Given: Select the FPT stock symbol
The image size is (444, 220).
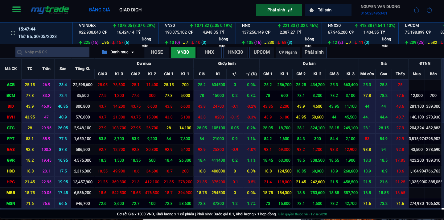Looking at the screenshot, I should [x=11, y=139].
